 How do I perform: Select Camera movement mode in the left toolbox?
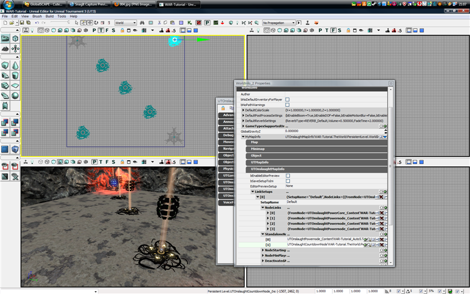(5, 39)
